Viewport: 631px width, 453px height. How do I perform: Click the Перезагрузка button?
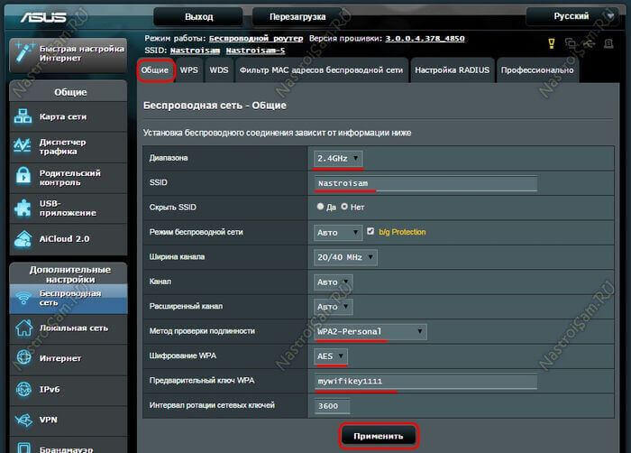coord(296,16)
